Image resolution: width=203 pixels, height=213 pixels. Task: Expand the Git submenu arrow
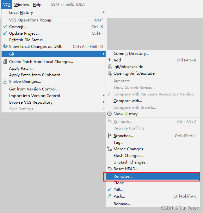point(104,54)
